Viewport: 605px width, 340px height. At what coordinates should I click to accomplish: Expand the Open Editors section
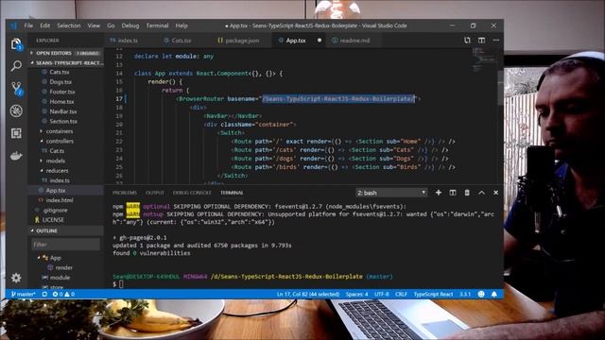[x=65, y=53]
